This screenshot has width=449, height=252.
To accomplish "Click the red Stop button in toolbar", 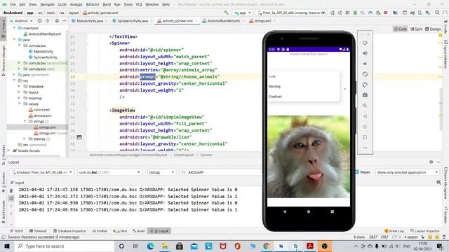I will click(386, 13).
